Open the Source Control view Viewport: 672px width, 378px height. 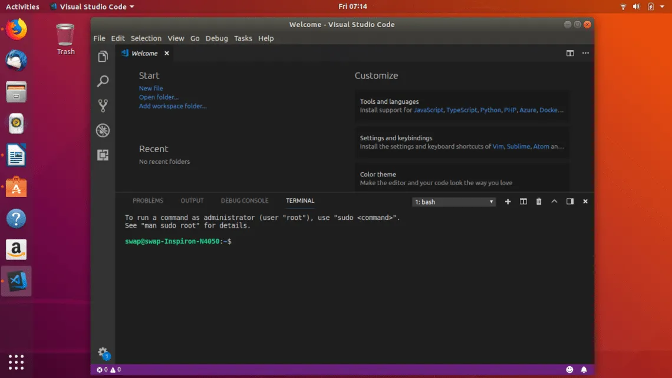pyautogui.click(x=103, y=106)
